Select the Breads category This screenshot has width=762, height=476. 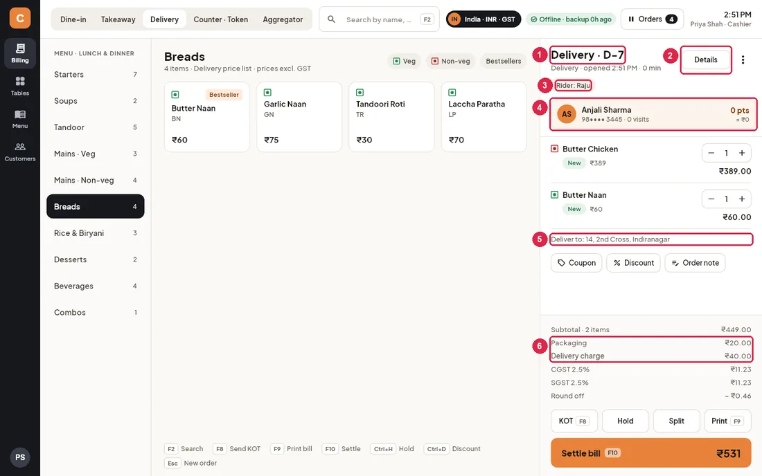(96, 207)
